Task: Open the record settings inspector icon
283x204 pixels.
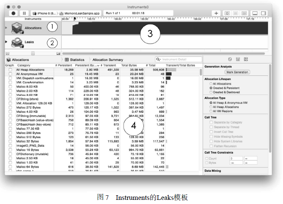Action: click(230, 60)
